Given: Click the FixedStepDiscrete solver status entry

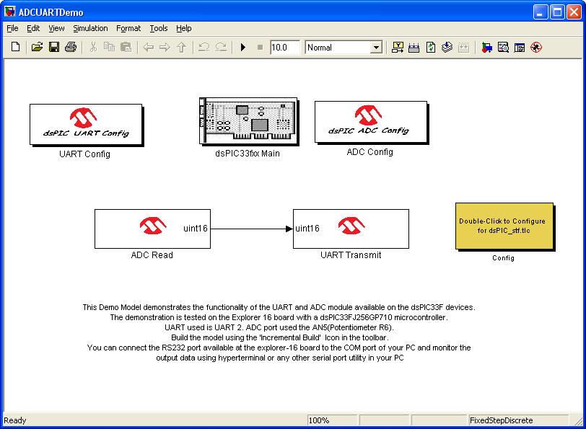Looking at the screenshot, I should point(517,420).
